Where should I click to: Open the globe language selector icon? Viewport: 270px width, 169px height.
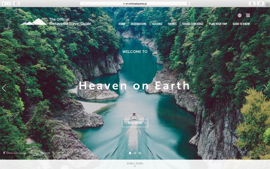pos(240,15)
